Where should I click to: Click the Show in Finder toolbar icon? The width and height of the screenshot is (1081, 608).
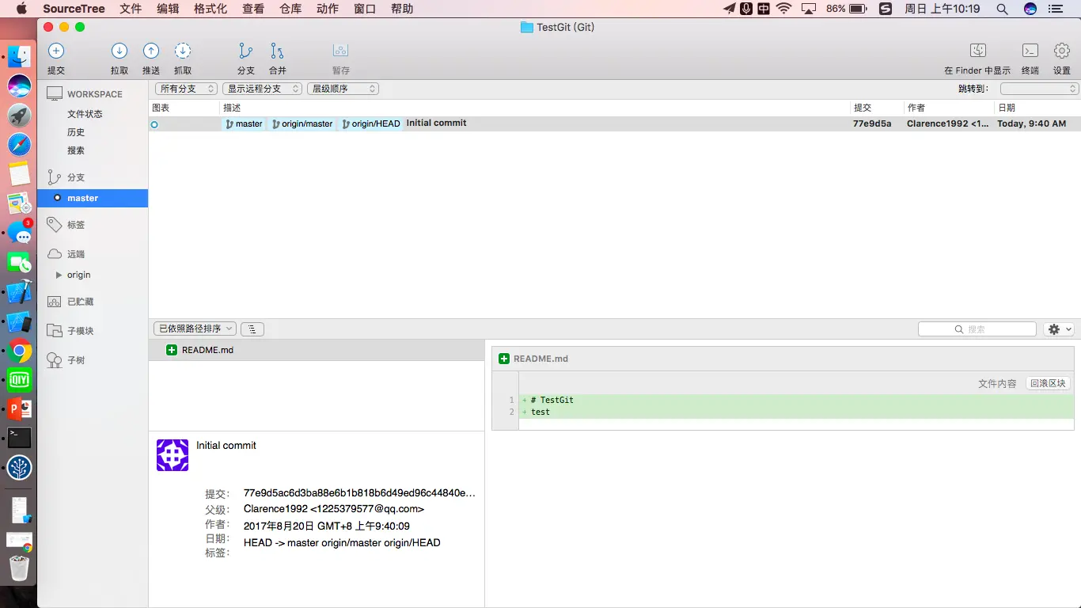coord(978,51)
